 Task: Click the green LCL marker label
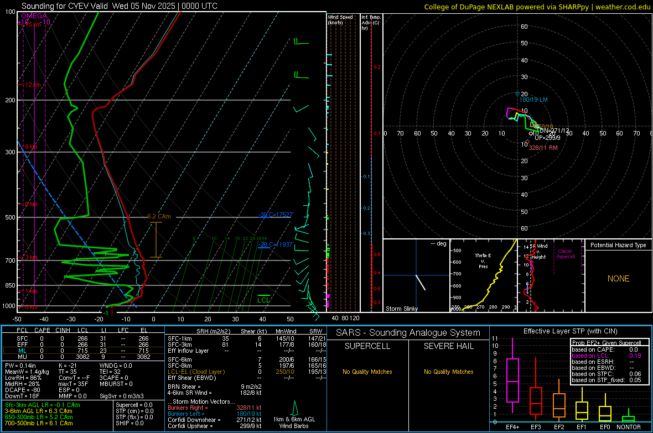pyautogui.click(x=263, y=300)
